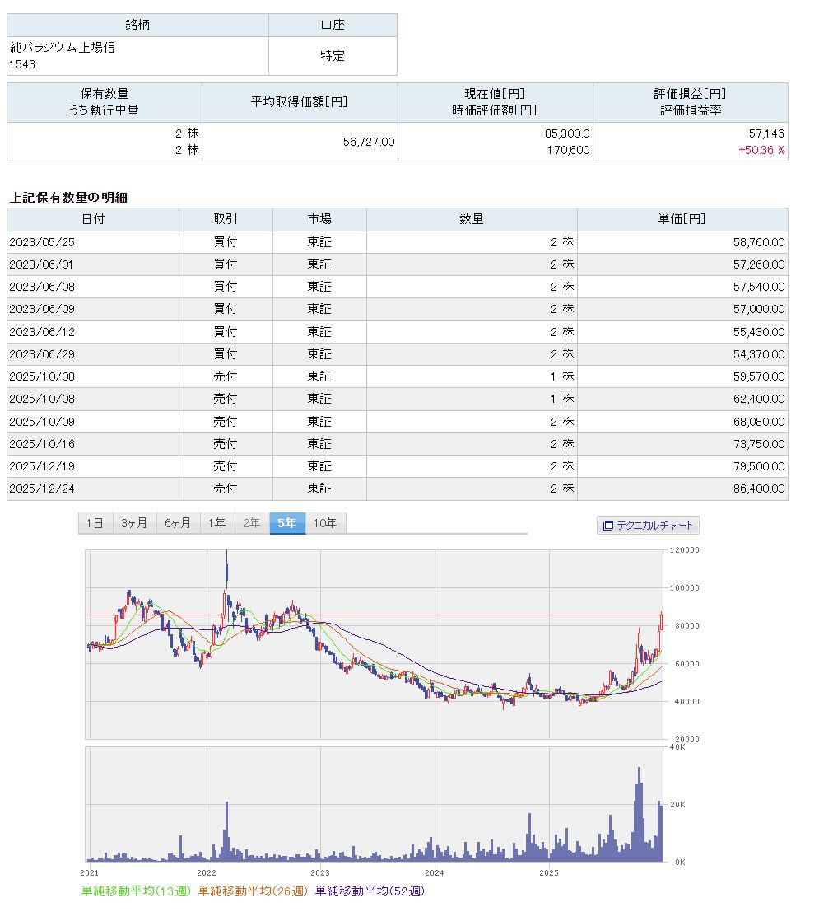Pick the 2年 chart period tab
The height and width of the screenshot is (921, 819).
click(251, 523)
